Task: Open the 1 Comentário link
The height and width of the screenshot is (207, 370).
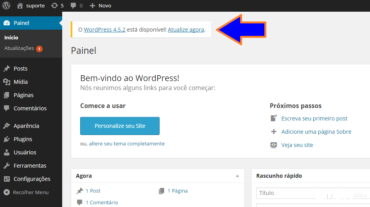Action: tap(102, 202)
